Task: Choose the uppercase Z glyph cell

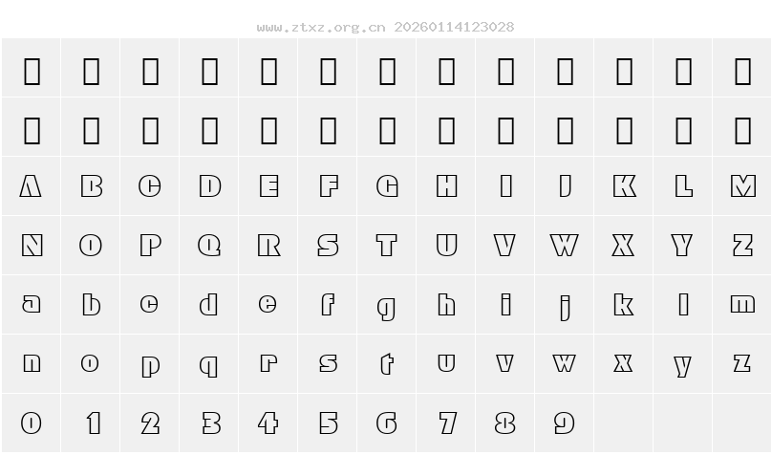Action: tap(742, 246)
